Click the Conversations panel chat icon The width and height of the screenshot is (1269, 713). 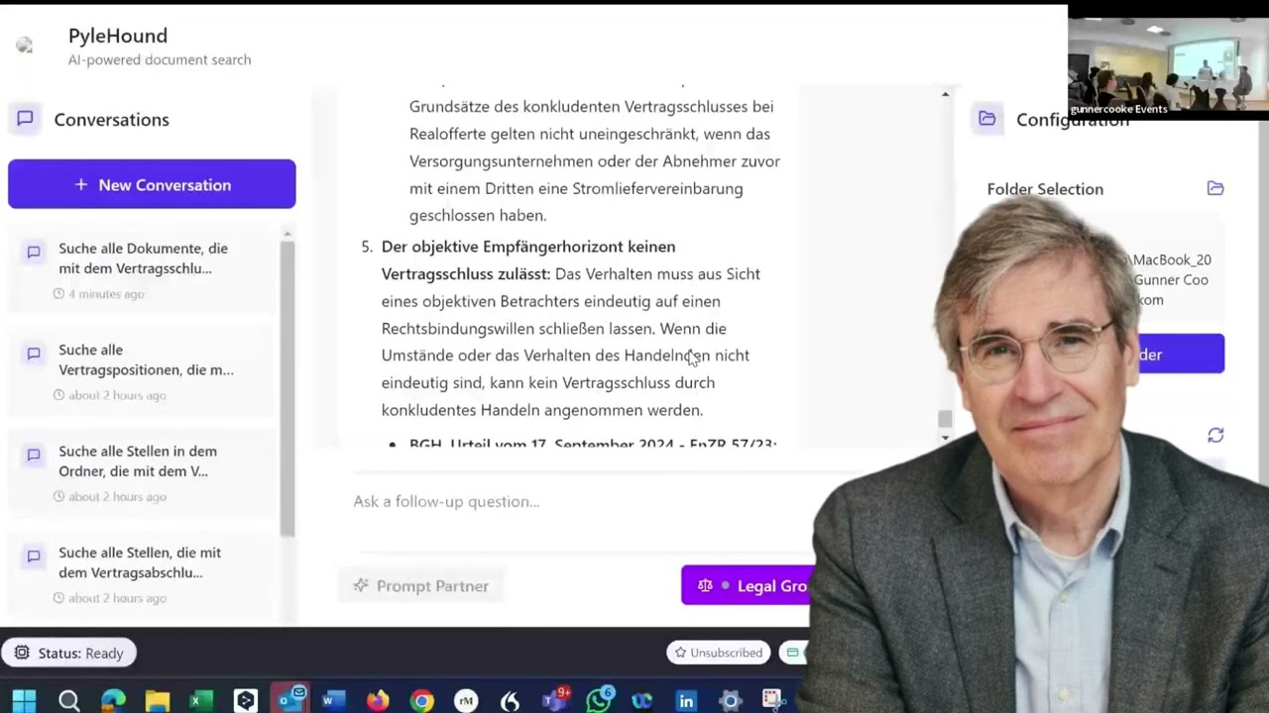click(x=26, y=119)
